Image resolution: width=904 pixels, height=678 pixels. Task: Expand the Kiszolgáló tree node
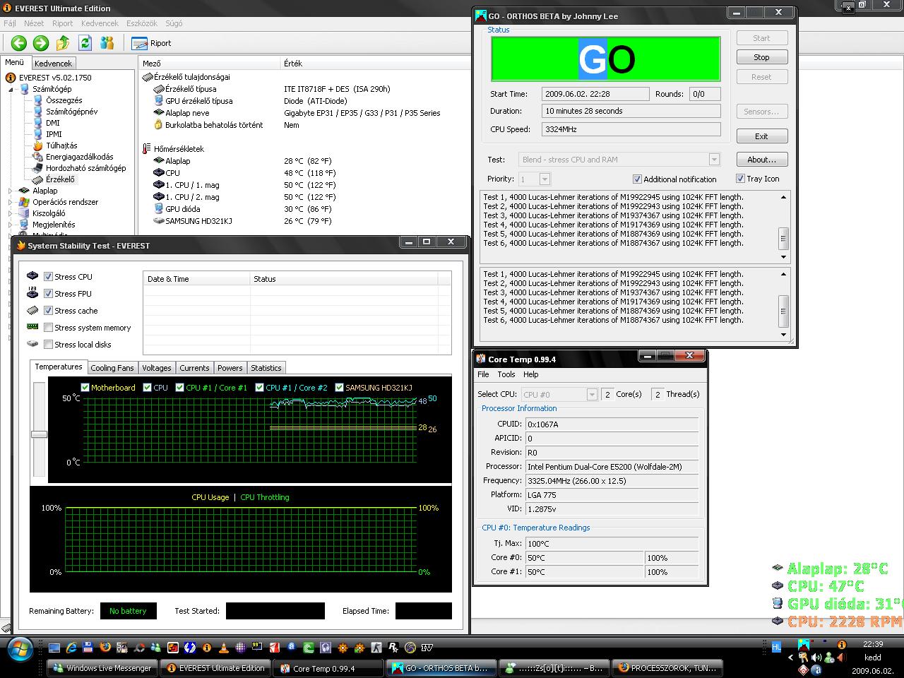coord(11,213)
